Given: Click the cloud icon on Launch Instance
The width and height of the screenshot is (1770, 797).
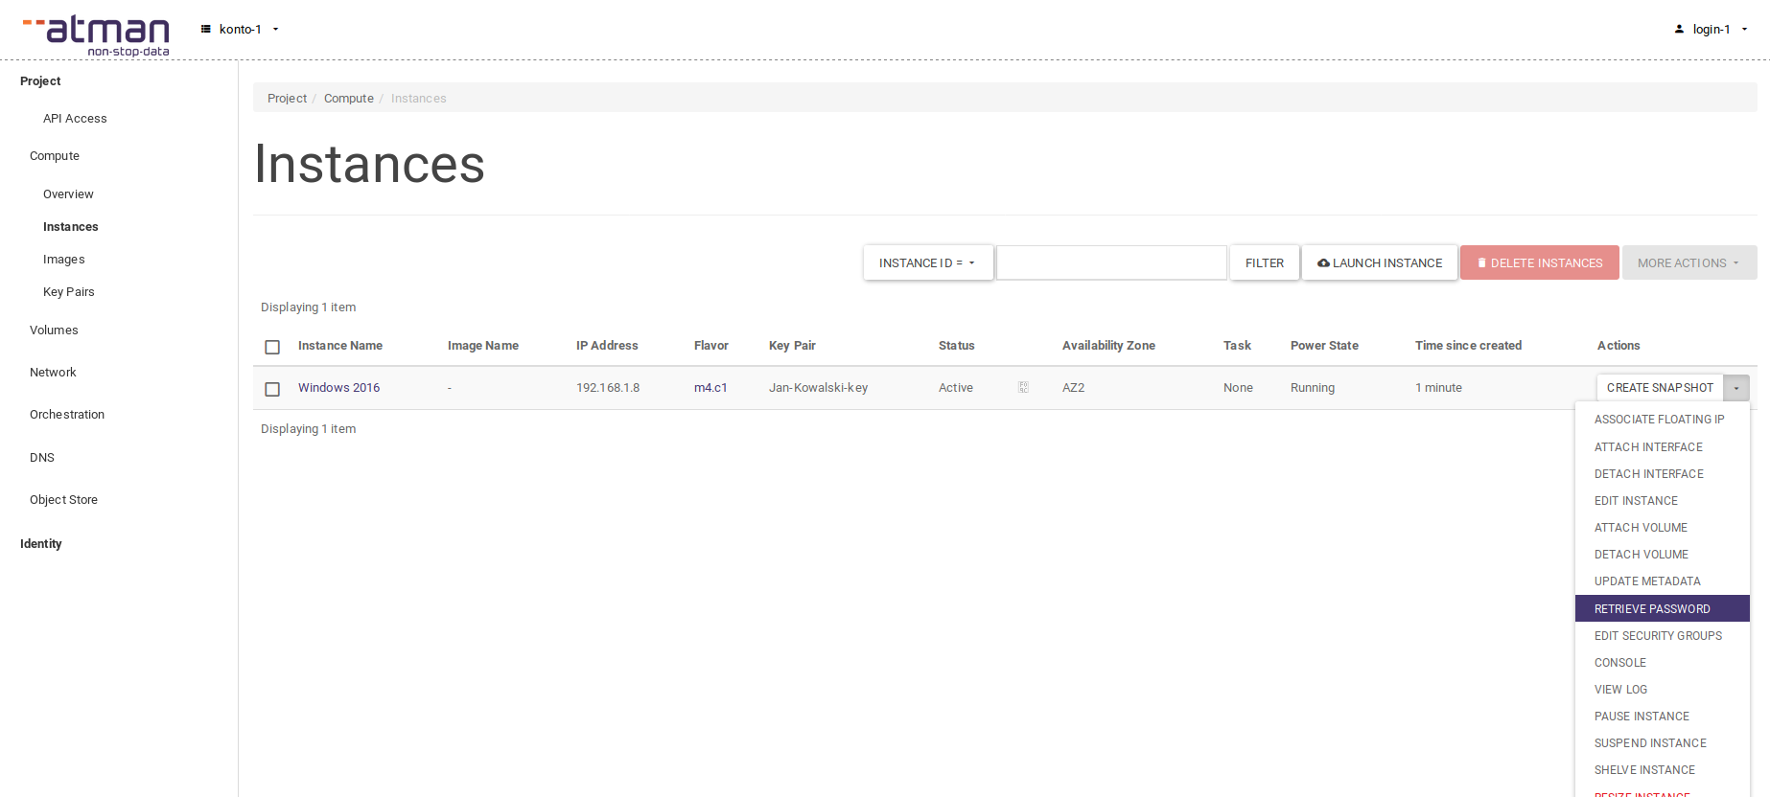Looking at the screenshot, I should 1323,263.
